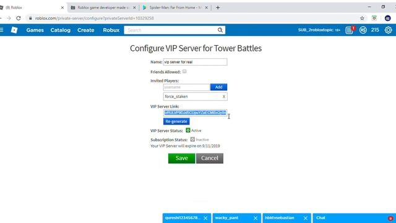
Task: Close the wacky_pant chat window
Action: (256, 218)
